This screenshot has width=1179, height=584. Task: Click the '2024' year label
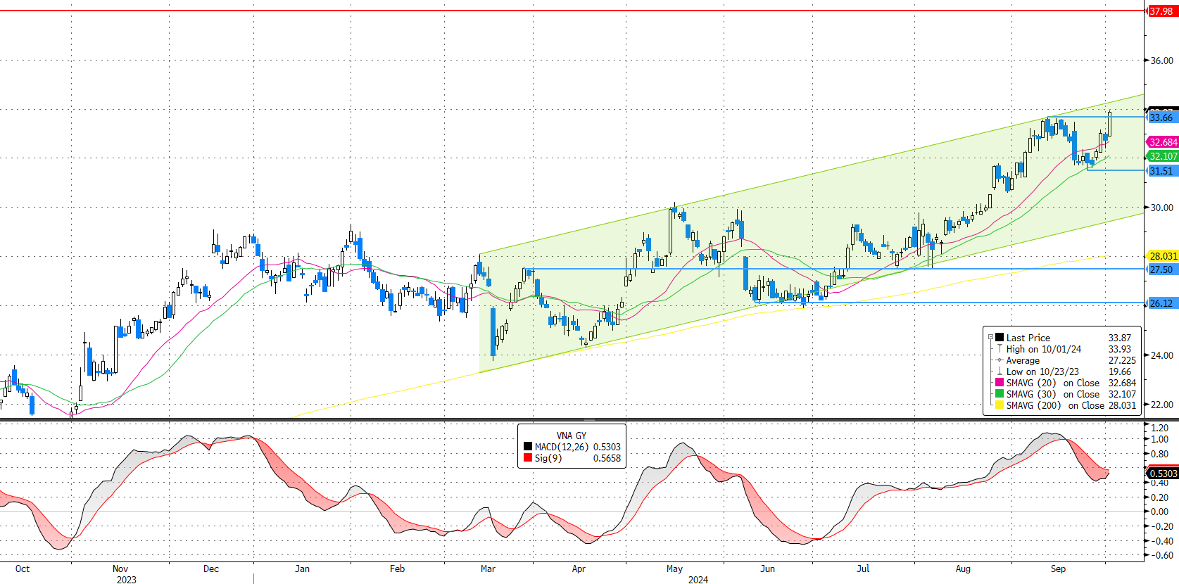[x=698, y=580]
